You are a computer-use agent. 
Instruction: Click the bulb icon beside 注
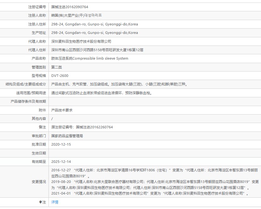[40, 202]
